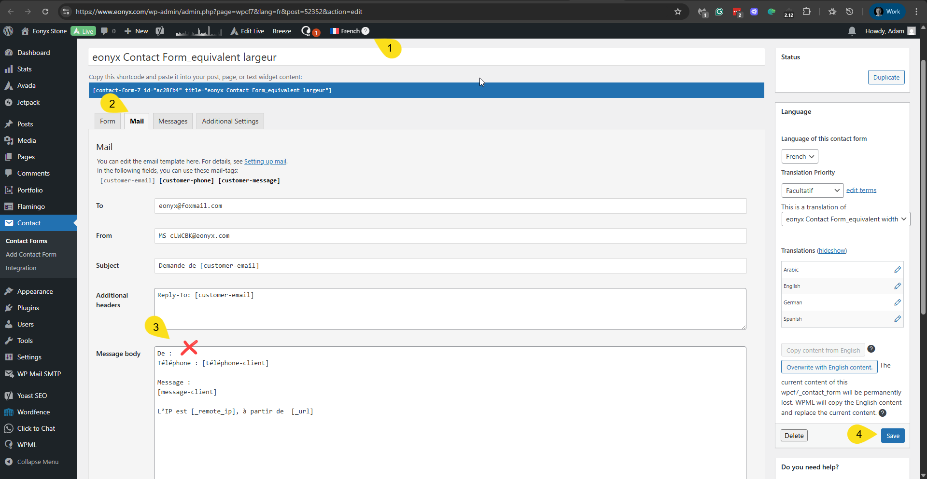927x479 pixels.
Task: Open the Grammarly extension icon
Action: (x=719, y=12)
